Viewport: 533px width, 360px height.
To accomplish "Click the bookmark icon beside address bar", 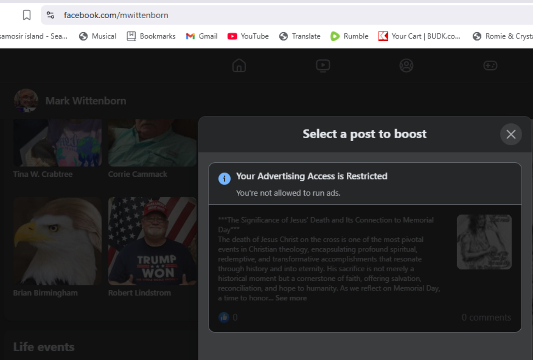I will [27, 15].
